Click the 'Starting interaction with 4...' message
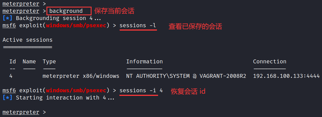The height and width of the screenshot is (117, 322). point(65,98)
